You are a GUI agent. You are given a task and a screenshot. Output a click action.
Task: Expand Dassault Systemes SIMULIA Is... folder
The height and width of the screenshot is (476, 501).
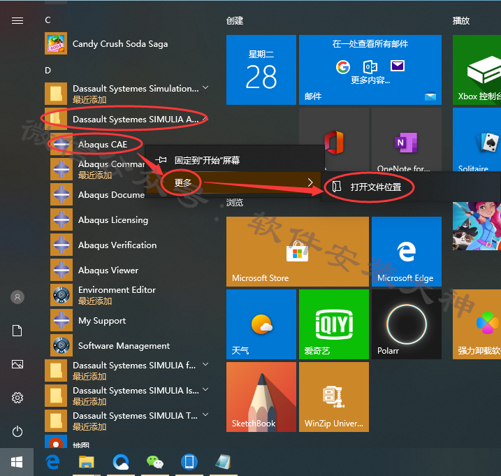click(x=128, y=396)
